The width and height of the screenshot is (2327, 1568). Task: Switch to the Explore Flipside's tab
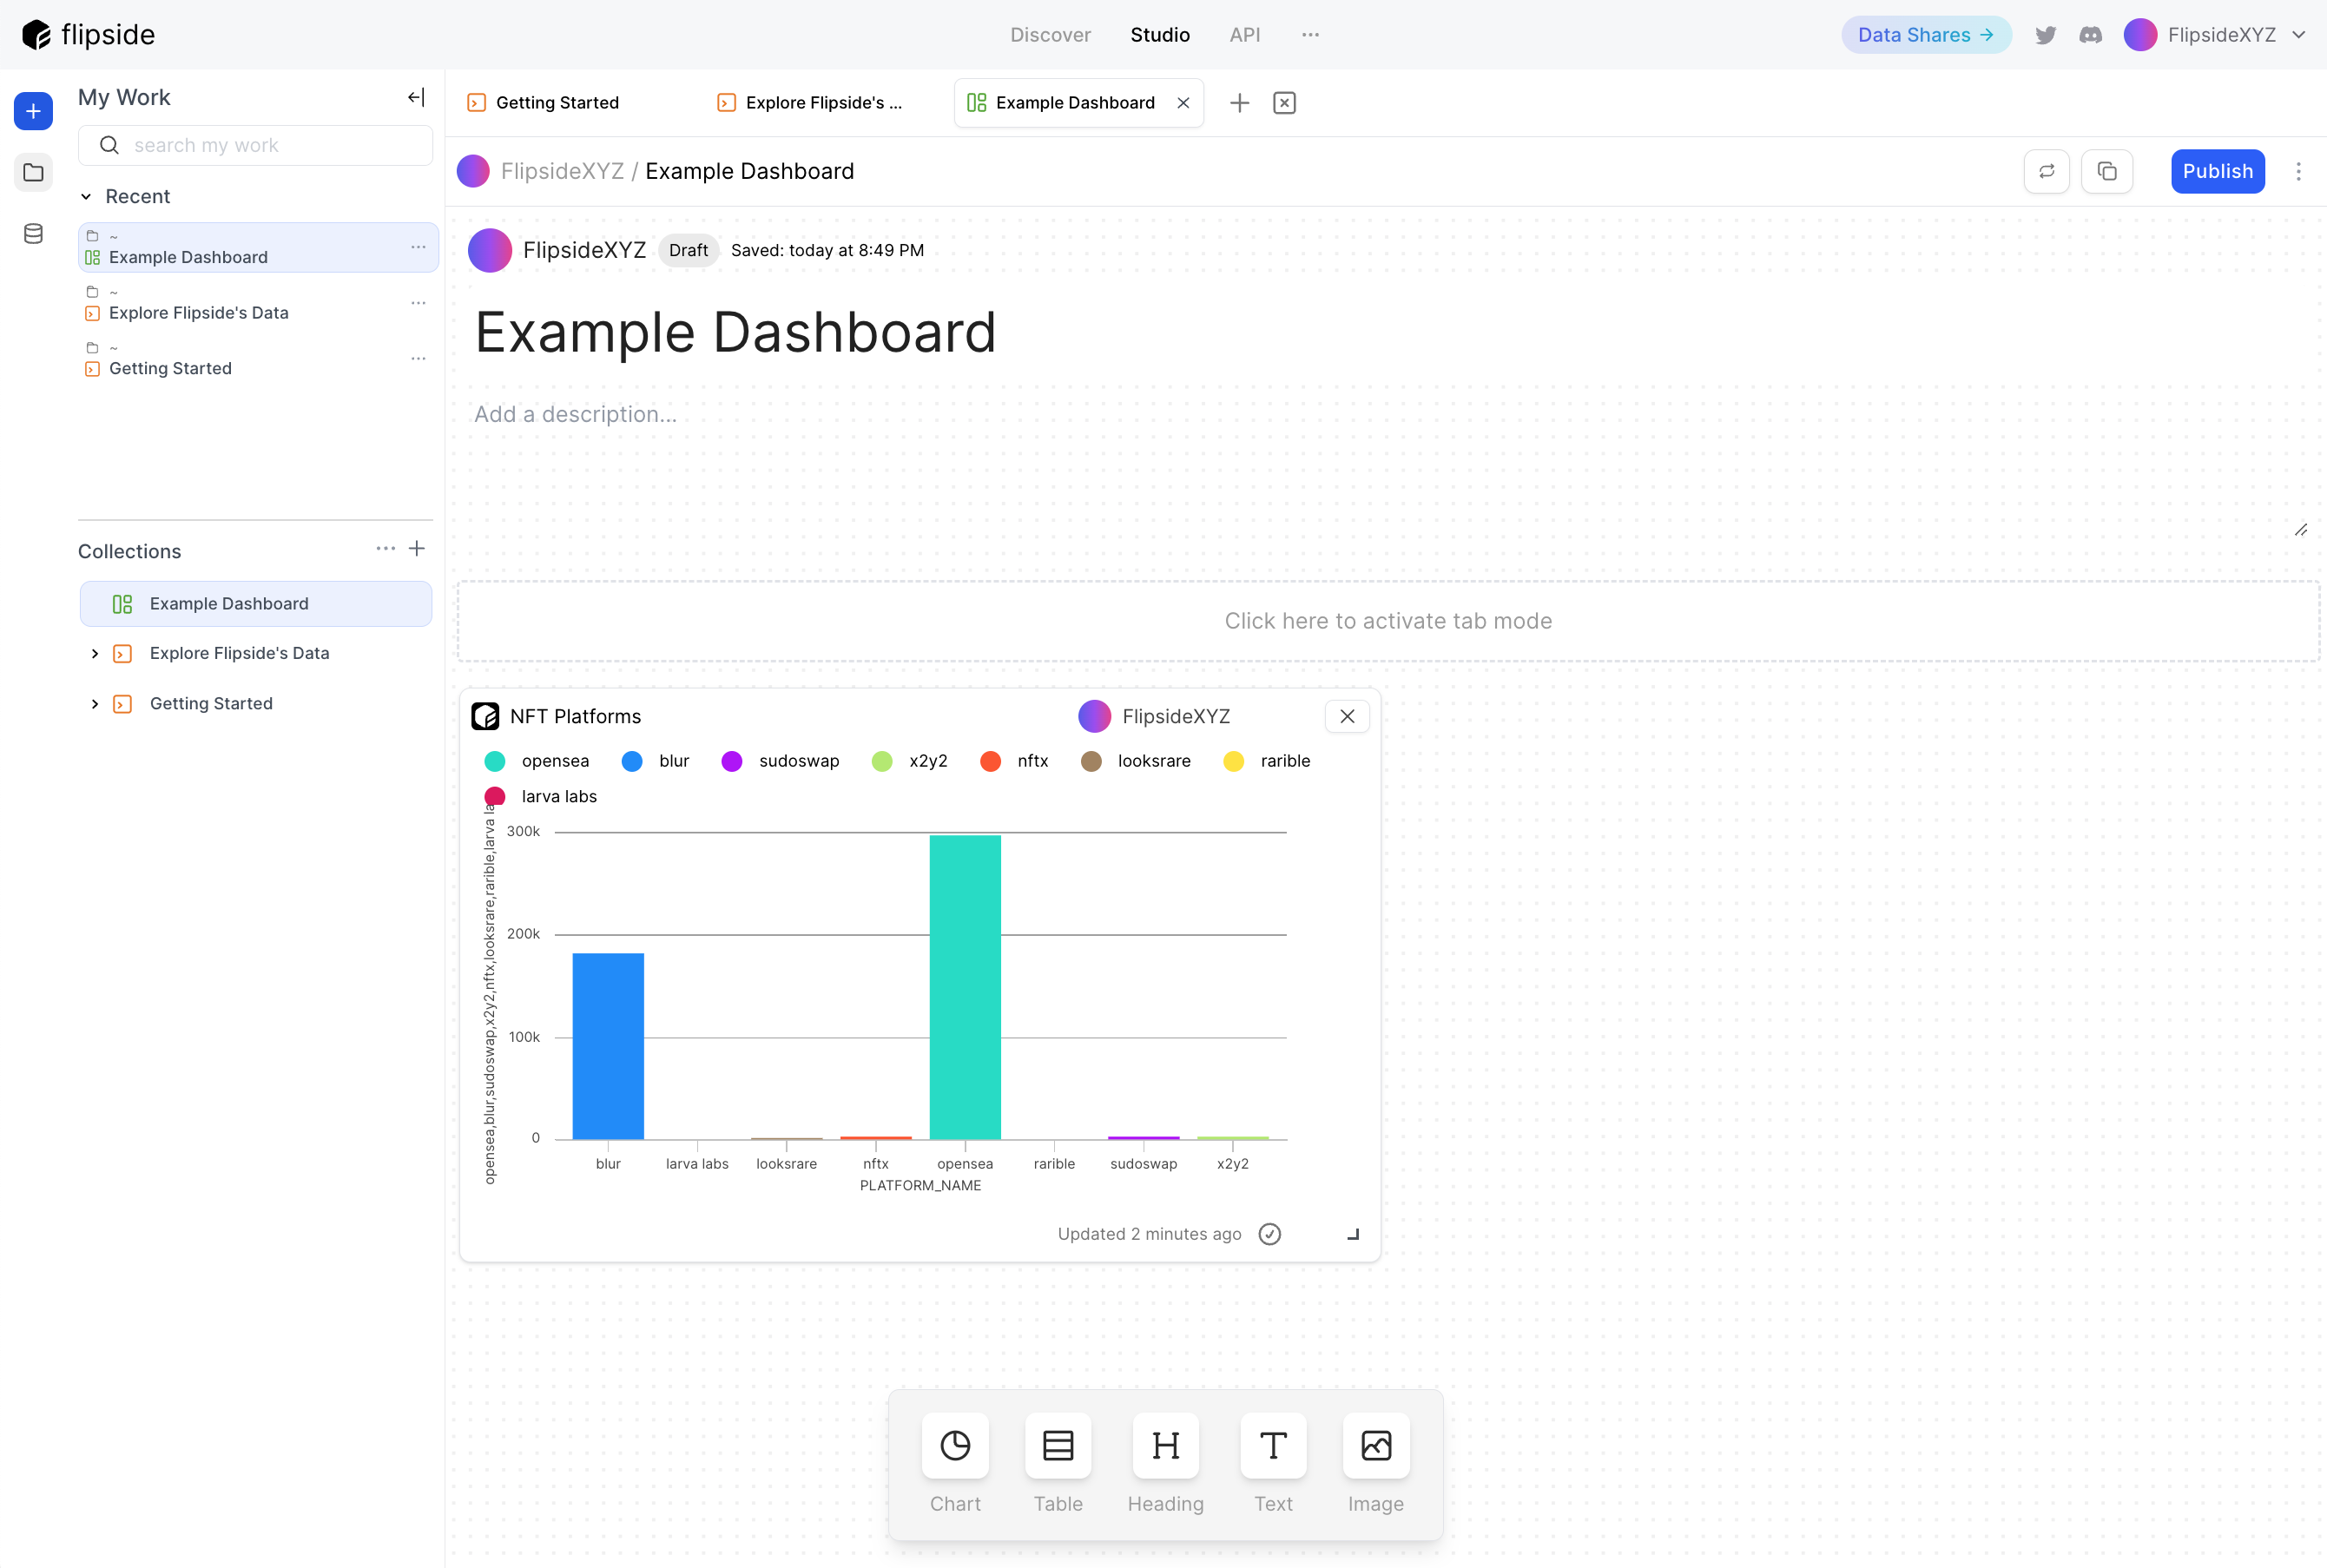click(x=811, y=103)
